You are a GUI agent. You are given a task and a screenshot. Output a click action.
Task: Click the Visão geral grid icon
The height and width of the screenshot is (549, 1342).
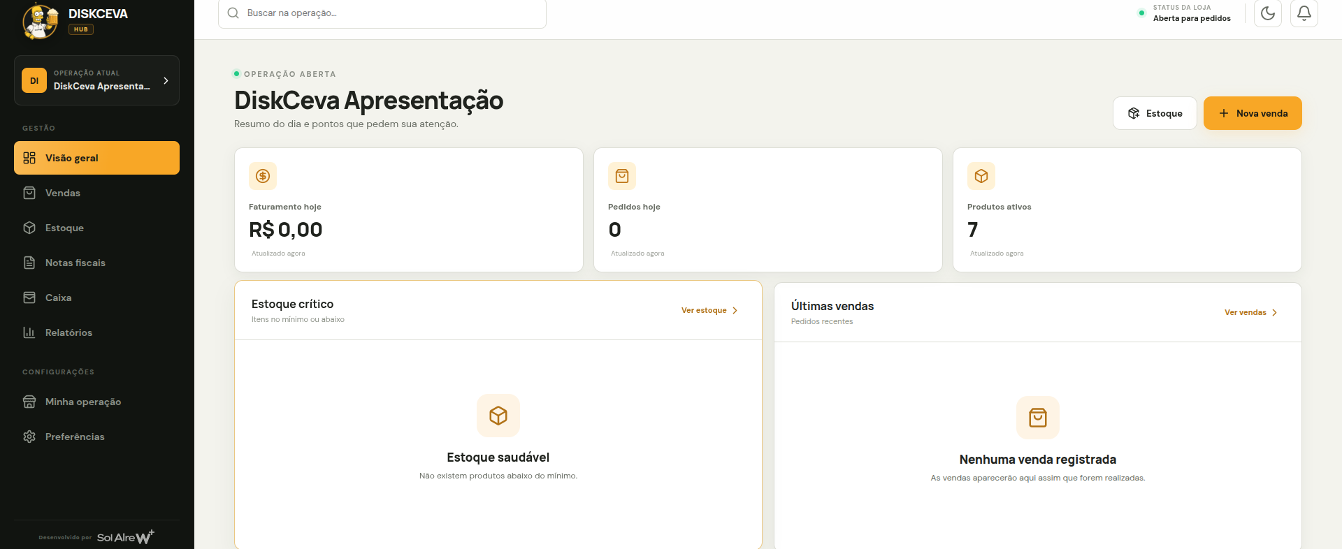pos(29,158)
